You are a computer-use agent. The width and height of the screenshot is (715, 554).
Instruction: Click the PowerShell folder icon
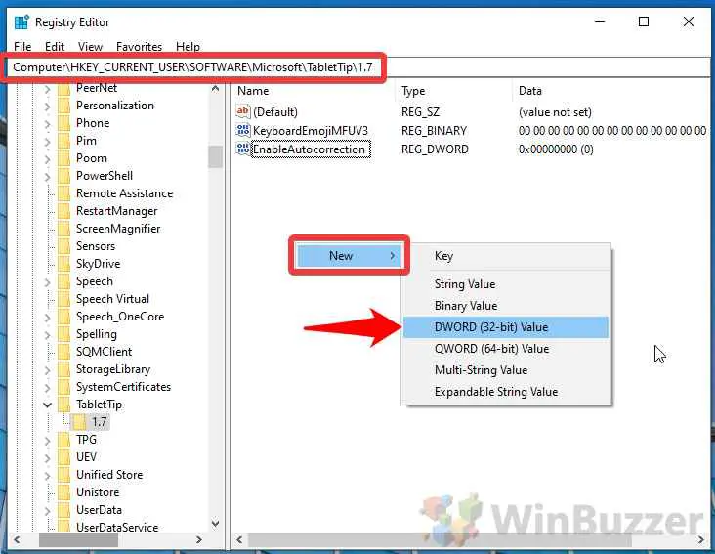coord(64,176)
